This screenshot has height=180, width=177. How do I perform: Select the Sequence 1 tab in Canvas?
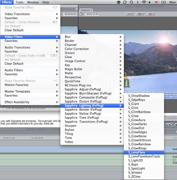click(x=86, y=10)
